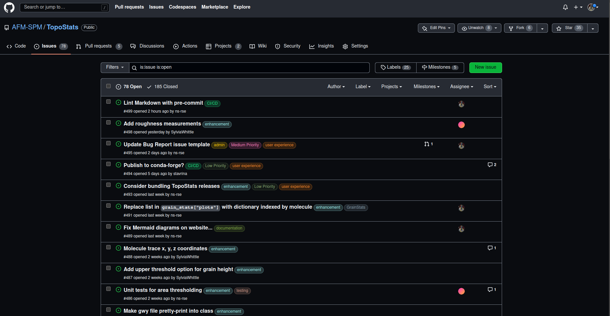610x316 pixels.
Task: Click the New issue button
Action: point(485,67)
